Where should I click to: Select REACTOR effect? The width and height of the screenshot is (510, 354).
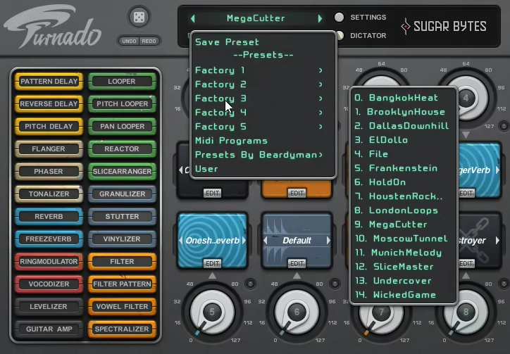[x=122, y=149]
